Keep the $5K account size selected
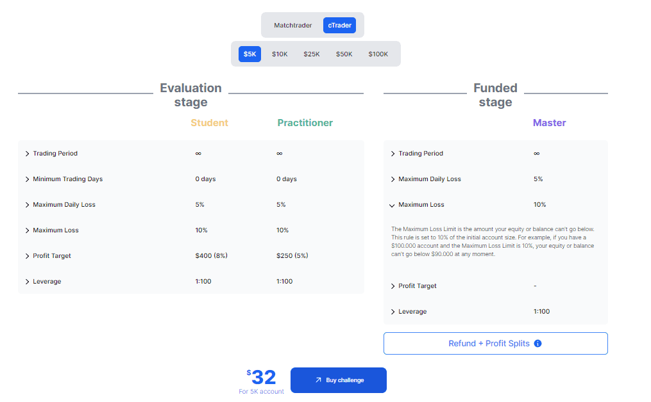 coord(249,54)
